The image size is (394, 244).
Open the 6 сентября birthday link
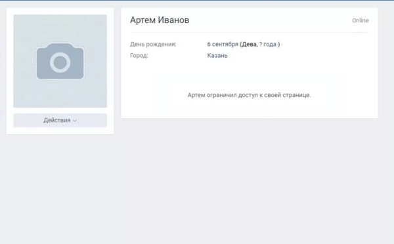tap(223, 44)
